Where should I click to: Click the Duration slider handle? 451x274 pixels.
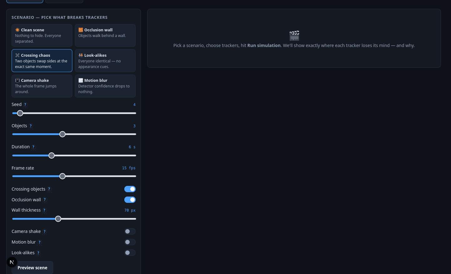(52, 155)
